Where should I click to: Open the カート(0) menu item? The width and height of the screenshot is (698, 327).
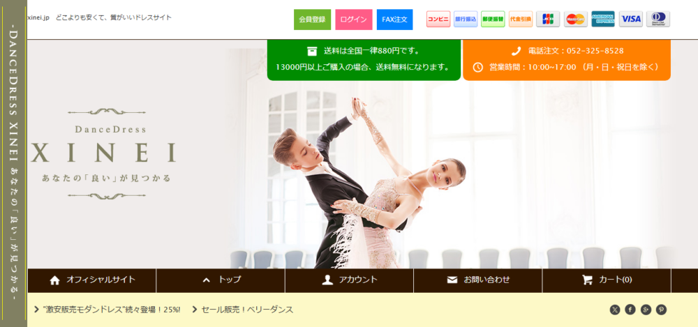607,280
